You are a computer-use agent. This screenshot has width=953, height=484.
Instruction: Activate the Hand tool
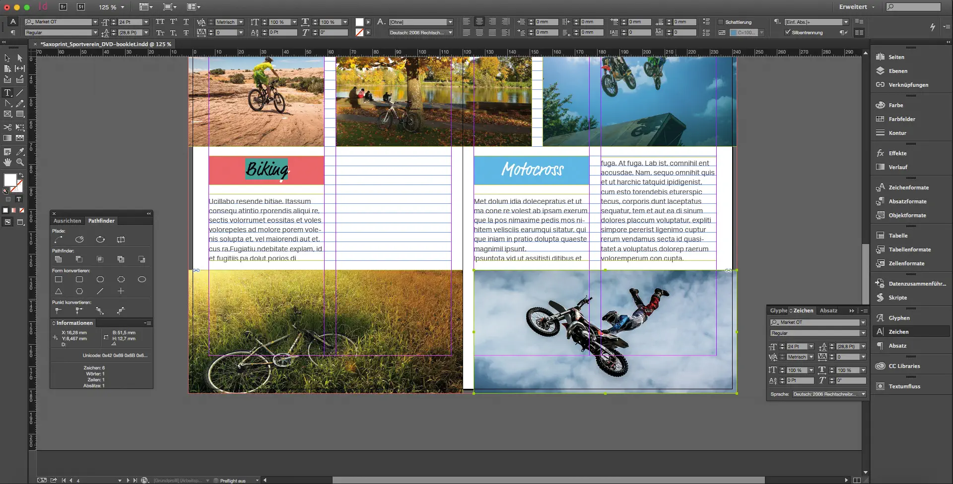(8, 162)
